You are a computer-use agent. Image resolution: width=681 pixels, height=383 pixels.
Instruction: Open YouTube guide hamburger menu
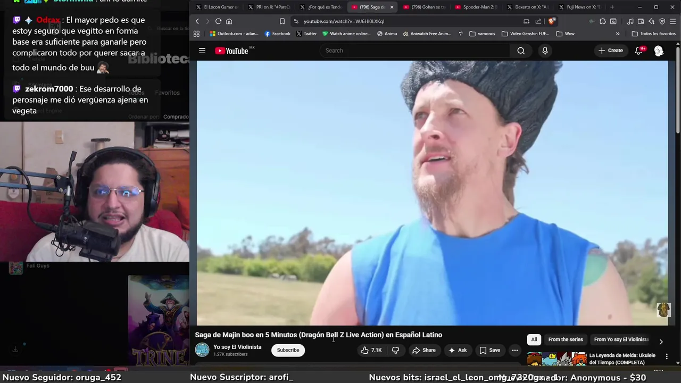point(202,51)
